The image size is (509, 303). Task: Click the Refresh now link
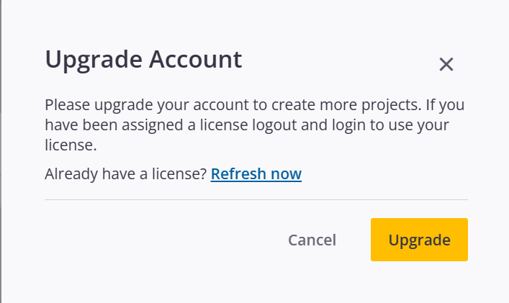[256, 174]
